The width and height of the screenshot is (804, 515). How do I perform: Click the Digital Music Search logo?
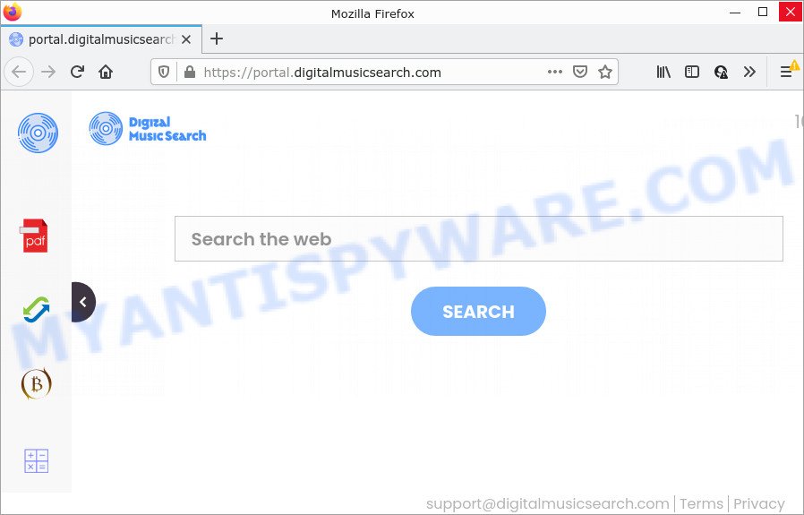pos(148,129)
